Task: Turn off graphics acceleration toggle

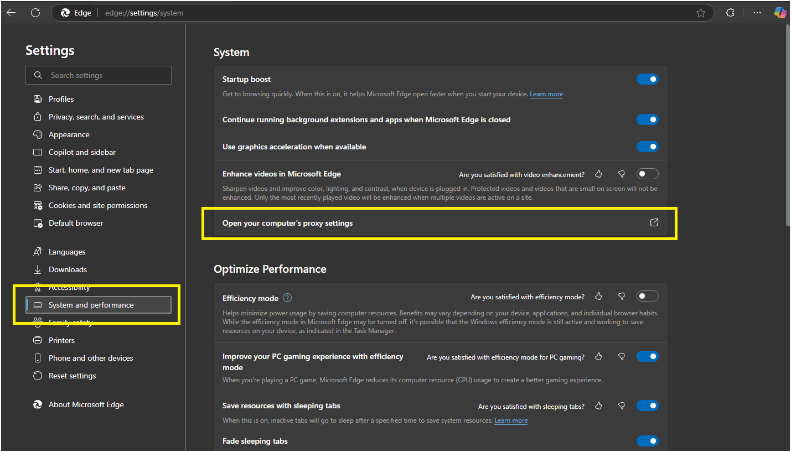Action: [648, 147]
